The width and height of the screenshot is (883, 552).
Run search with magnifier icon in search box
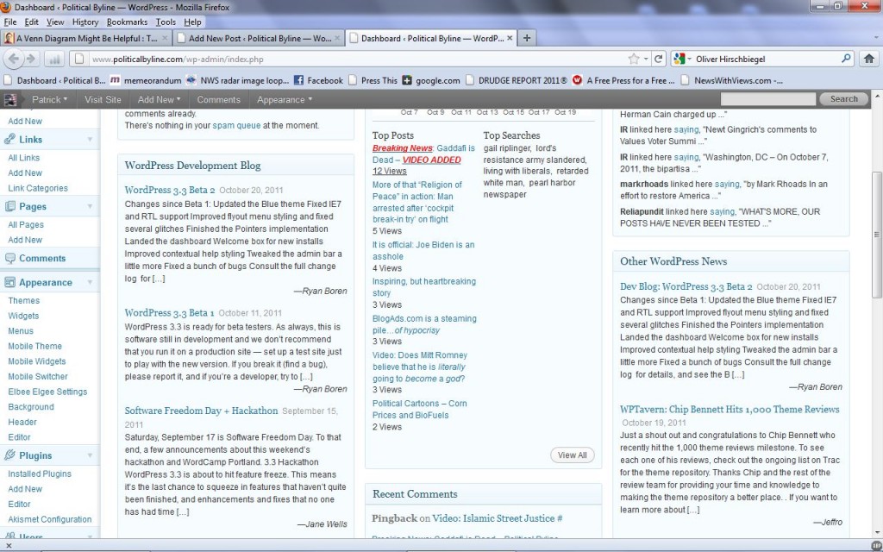(846, 59)
